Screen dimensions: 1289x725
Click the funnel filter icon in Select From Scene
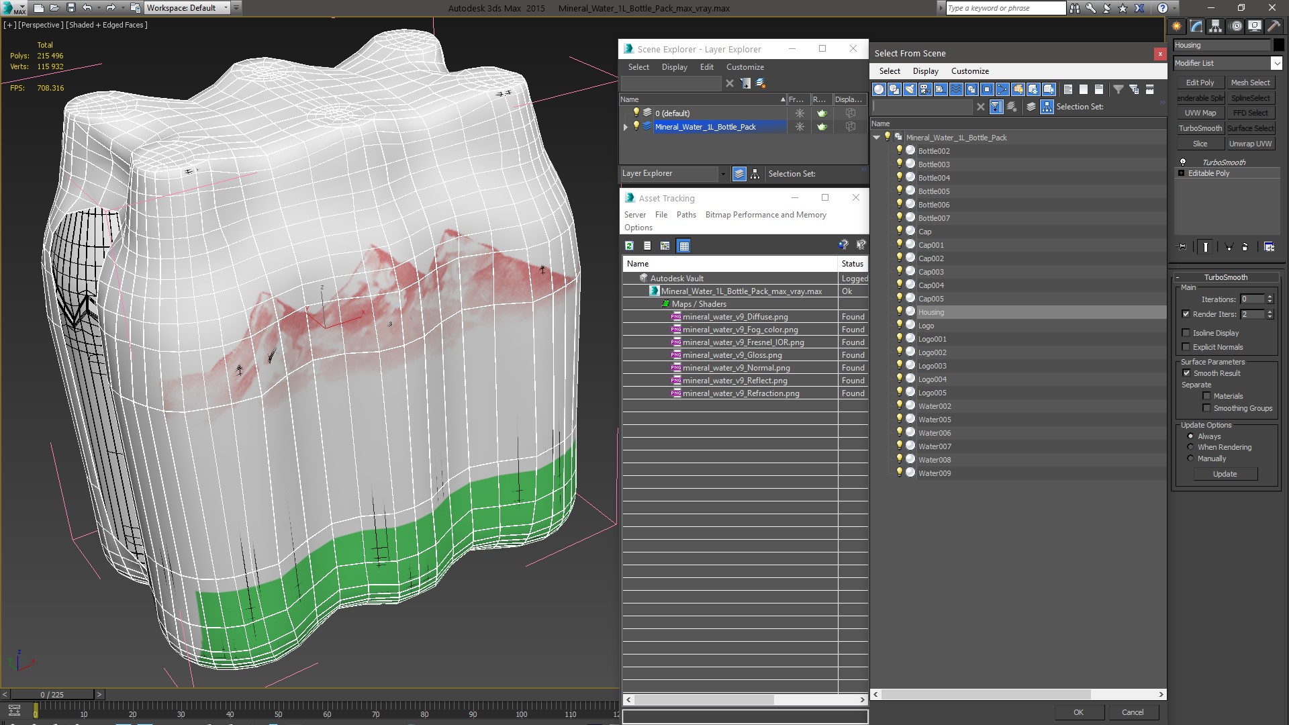coord(1118,89)
